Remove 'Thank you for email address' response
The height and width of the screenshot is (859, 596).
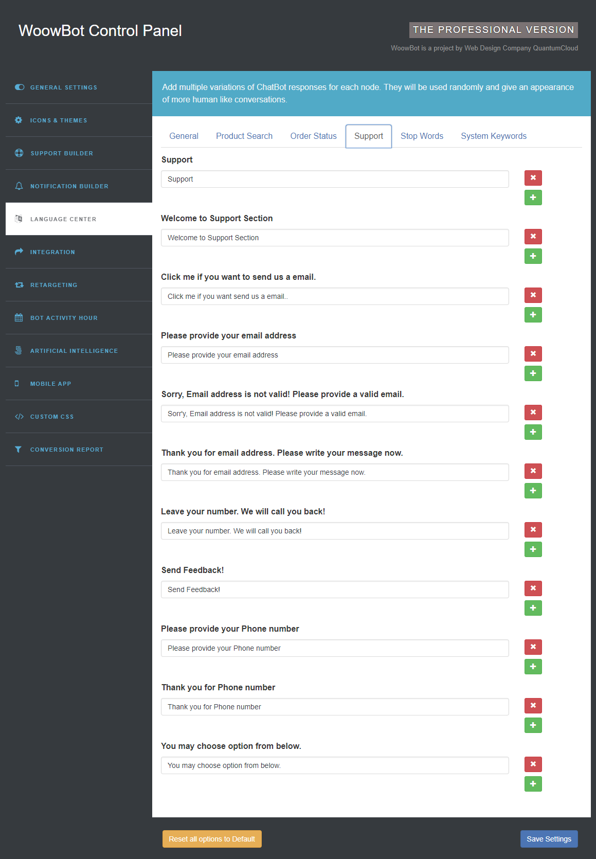(533, 471)
